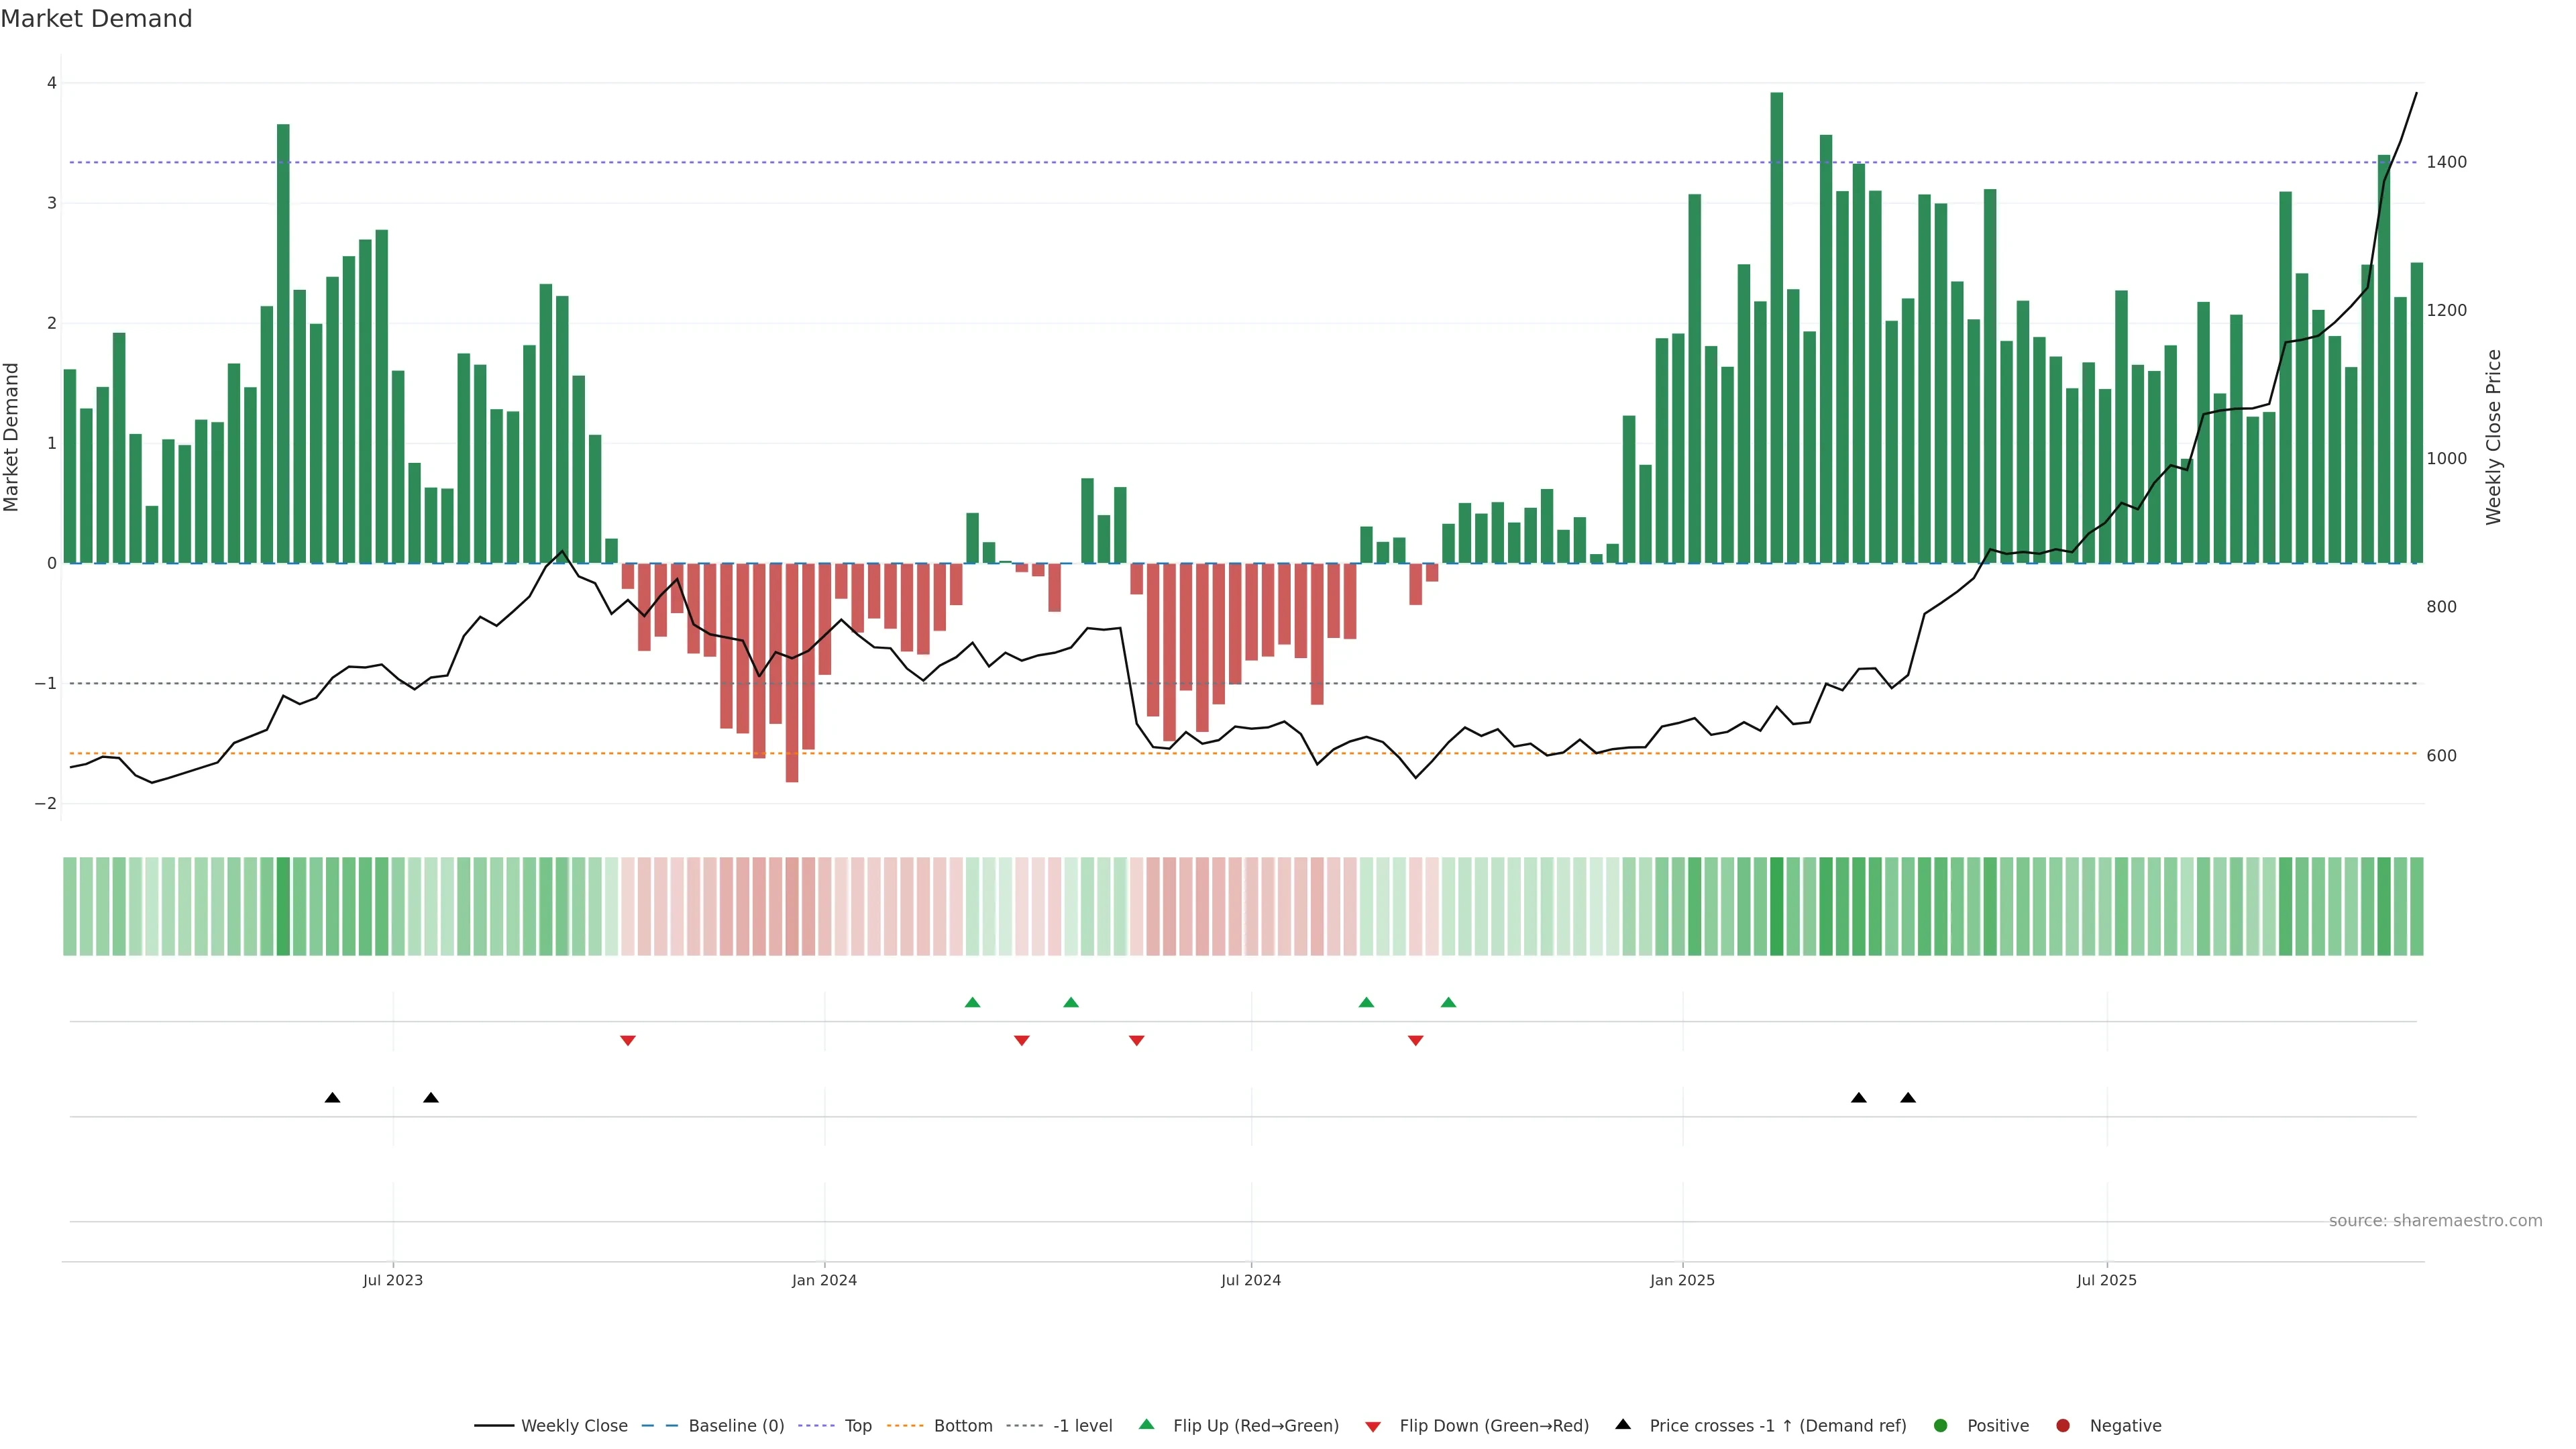Image resolution: width=2576 pixels, height=1449 pixels.
Task: Click the red Negative legend dot
Action: point(2063,1425)
